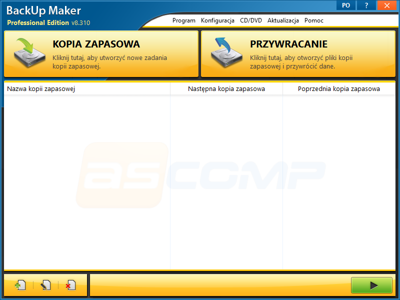This screenshot has height=300, width=400.
Task: Click the 'Nazwa kopii zapasowej' column header
Action: (87, 89)
